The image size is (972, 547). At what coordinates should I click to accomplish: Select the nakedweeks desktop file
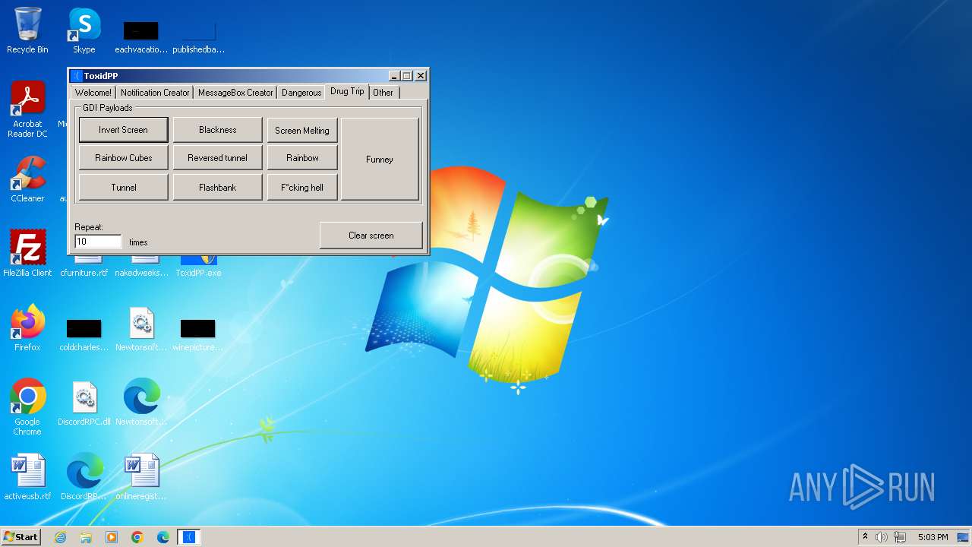141,266
